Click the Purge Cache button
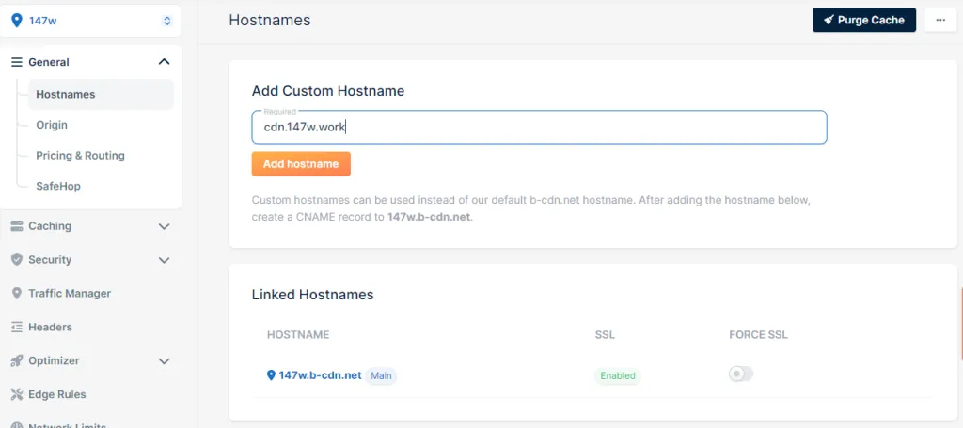Image resolution: width=963 pixels, height=428 pixels. click(x=863, y=20)
